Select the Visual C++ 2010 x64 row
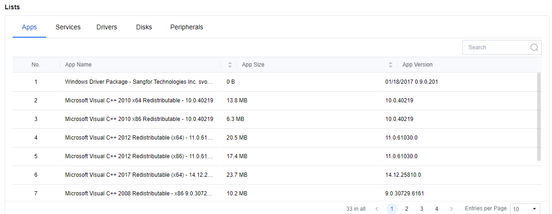Image resolution: width=552 pixels, height=214 pixels. pyautogui.click(x=139, y=100)
